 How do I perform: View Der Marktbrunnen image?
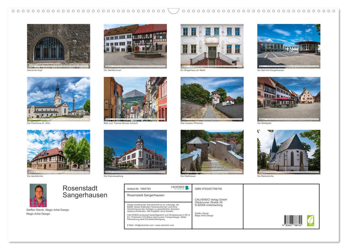(x=135, y=46)
